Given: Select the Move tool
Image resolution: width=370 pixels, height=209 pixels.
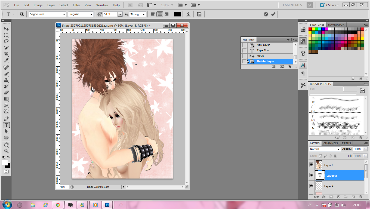Looking at the screenshot, I should coord(6,29).
